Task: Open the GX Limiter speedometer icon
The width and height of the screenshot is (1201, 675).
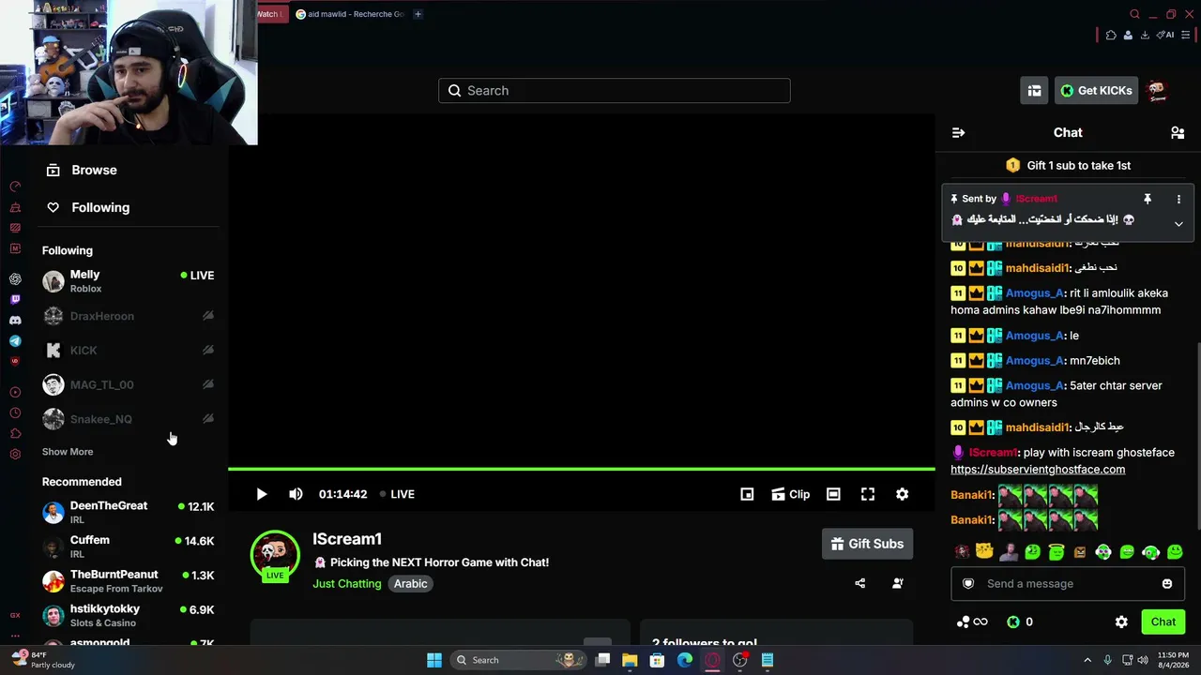Action: coord(15,187)
